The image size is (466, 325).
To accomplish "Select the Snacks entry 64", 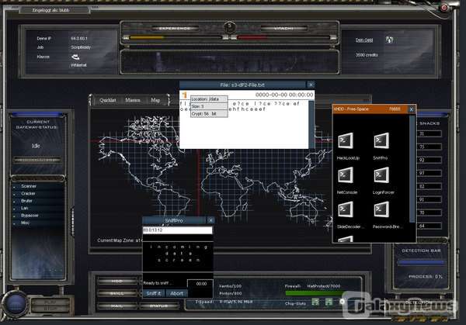I will point(429,226).
